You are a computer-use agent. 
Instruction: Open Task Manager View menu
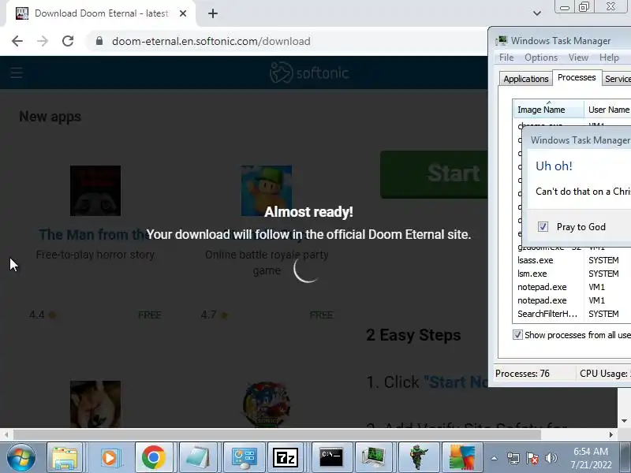pyautogui.click(x=578, y=58)
